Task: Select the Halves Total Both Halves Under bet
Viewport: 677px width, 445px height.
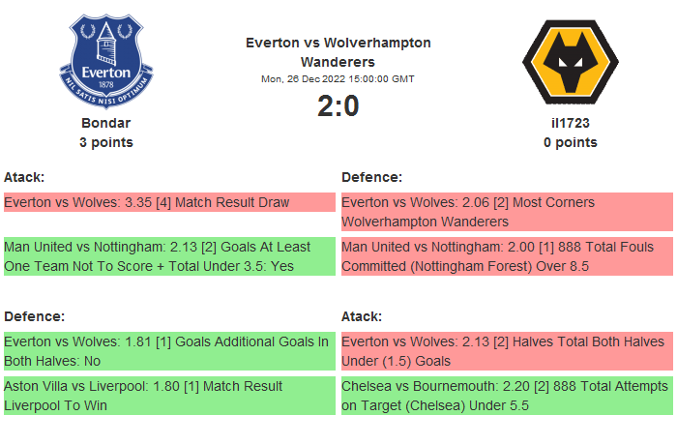Action: coord(507,351)
